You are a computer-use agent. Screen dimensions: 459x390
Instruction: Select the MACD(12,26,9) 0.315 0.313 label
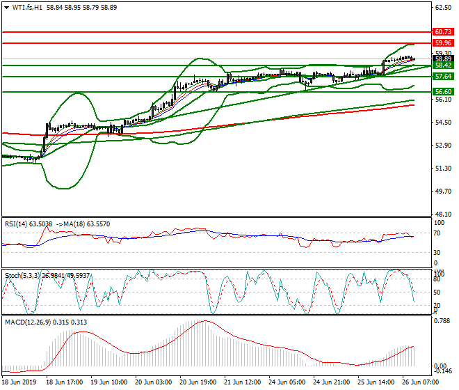(46, 322)
